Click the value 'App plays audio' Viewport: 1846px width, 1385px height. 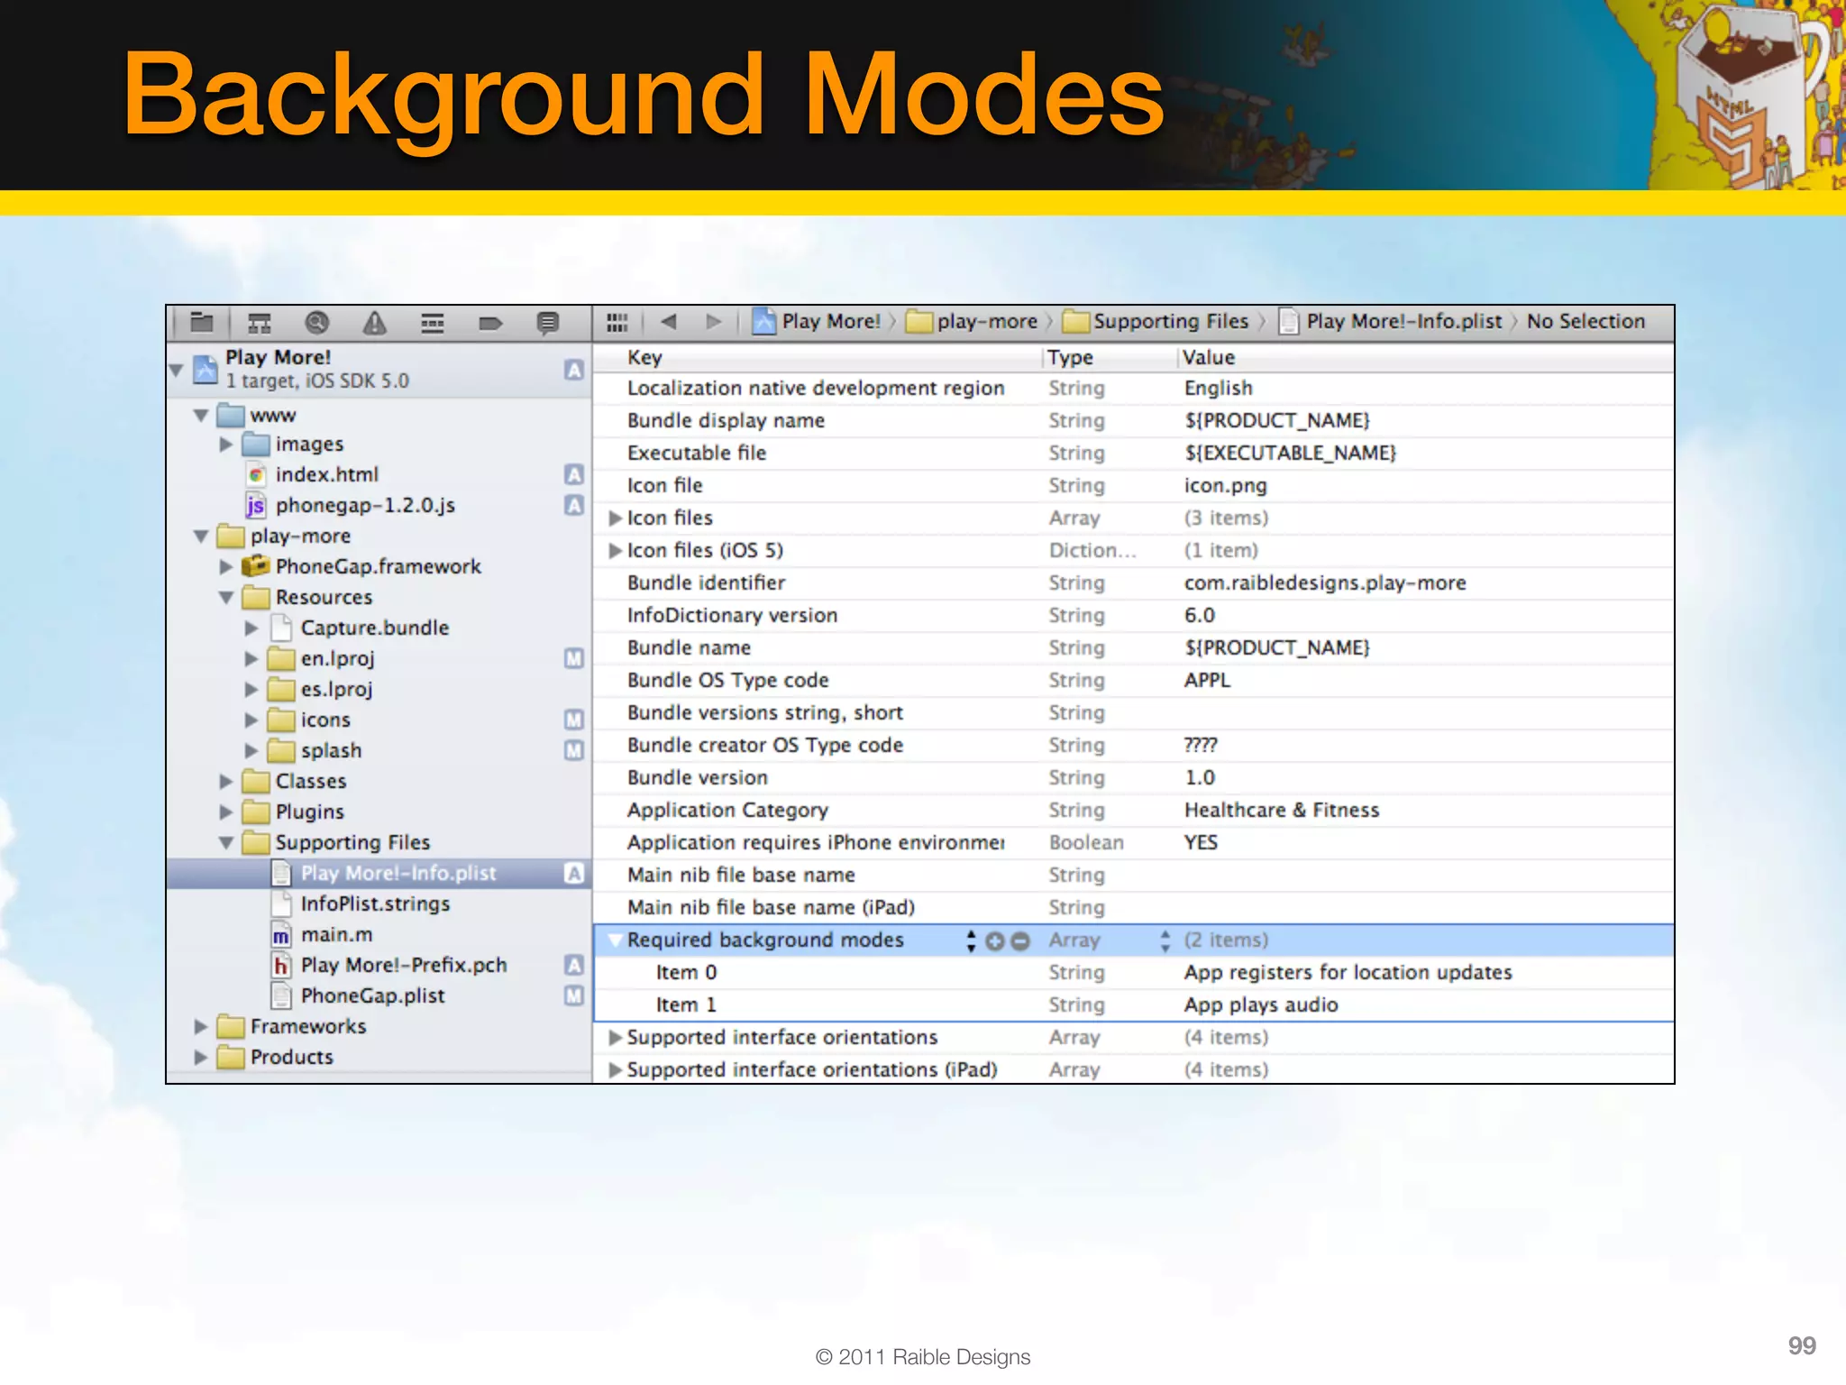[x=1261, y=1005]
